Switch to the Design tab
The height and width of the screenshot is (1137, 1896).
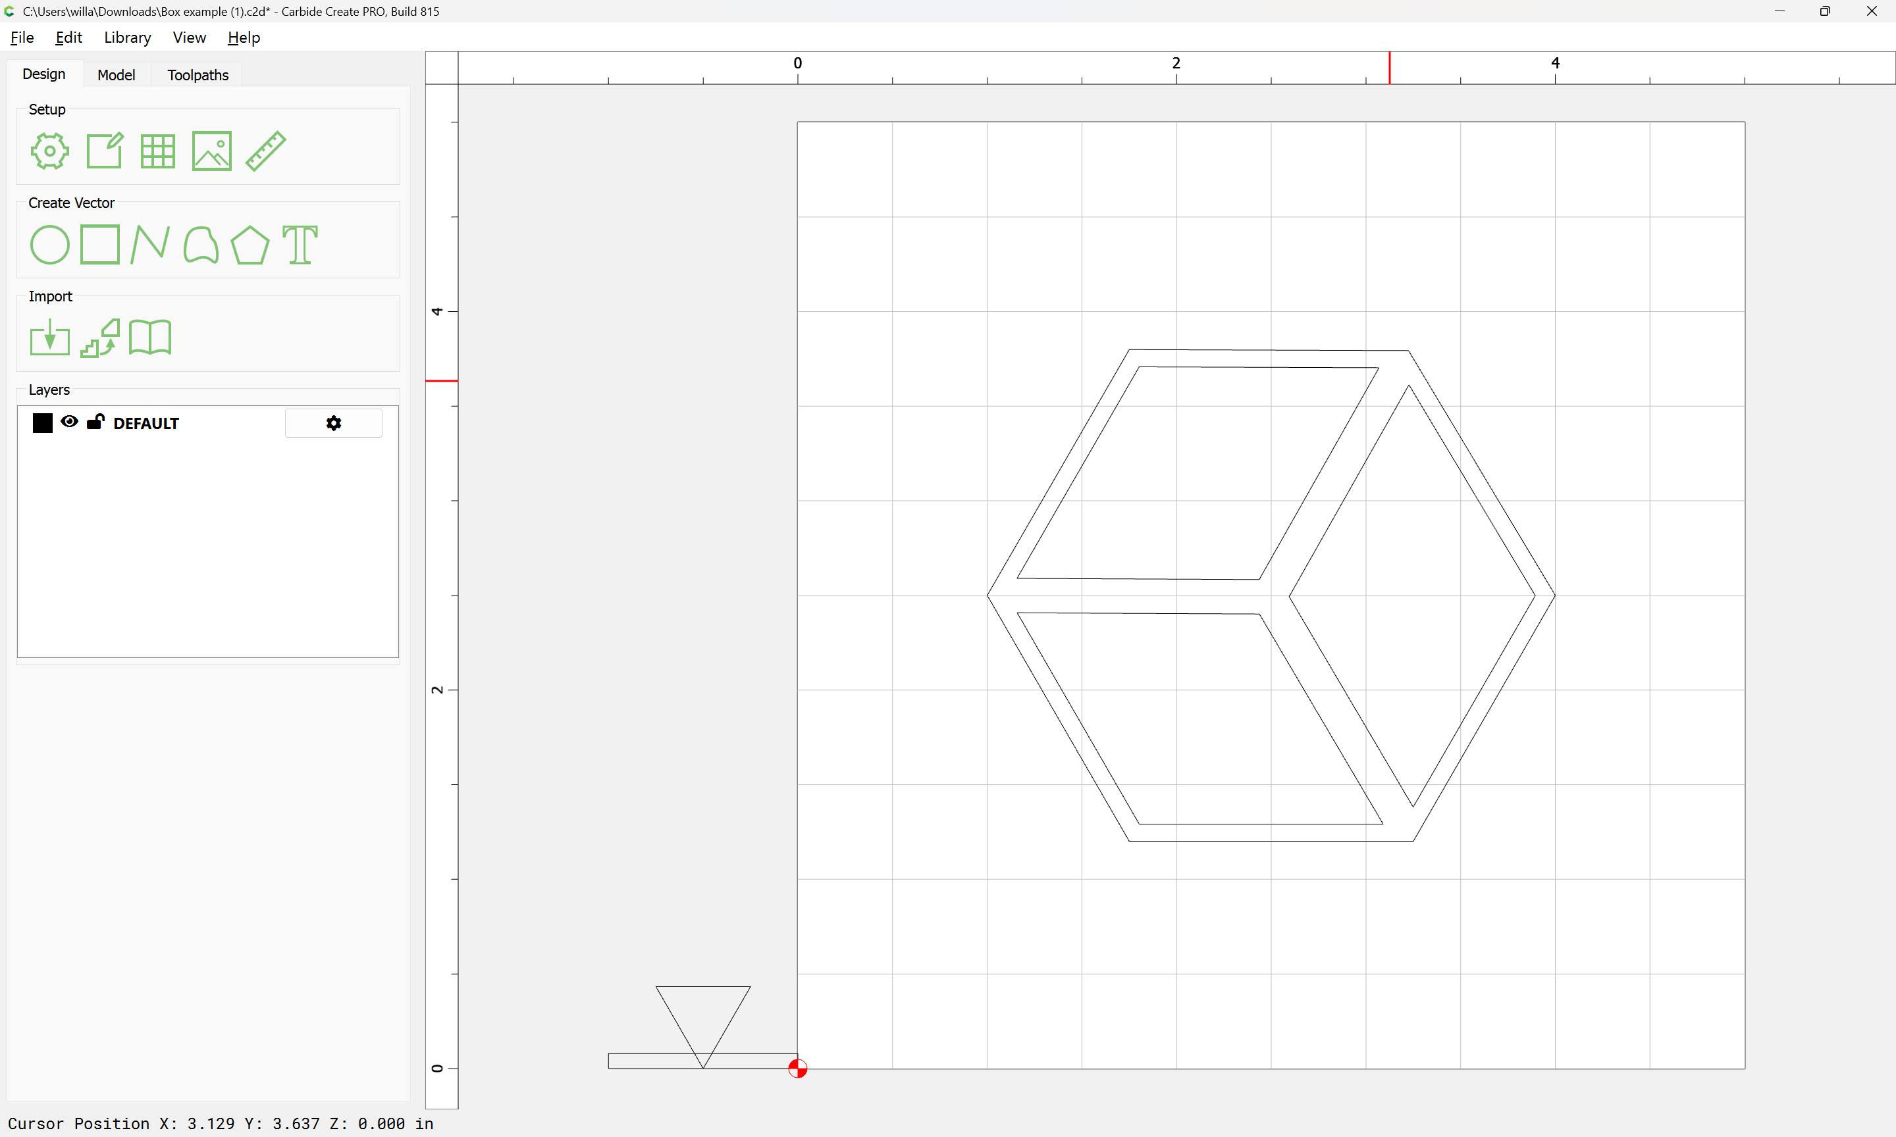point(43,74)
